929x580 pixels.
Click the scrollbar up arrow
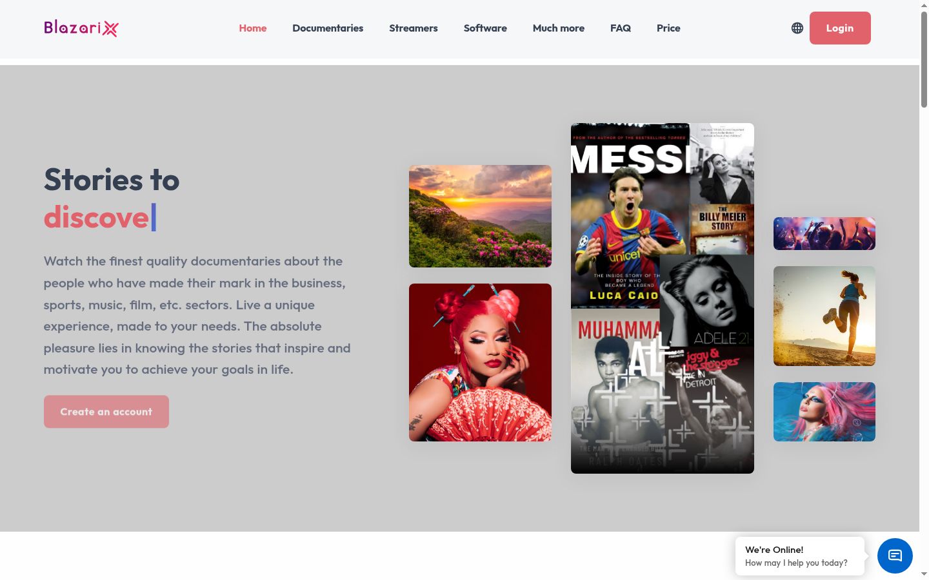pyautogui.click(x=924, y=5)
